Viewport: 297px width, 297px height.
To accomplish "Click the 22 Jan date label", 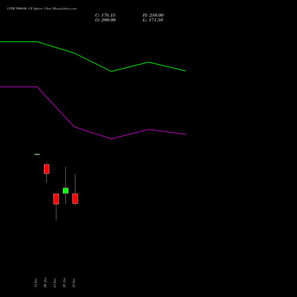I will click(x=64, y=283).
